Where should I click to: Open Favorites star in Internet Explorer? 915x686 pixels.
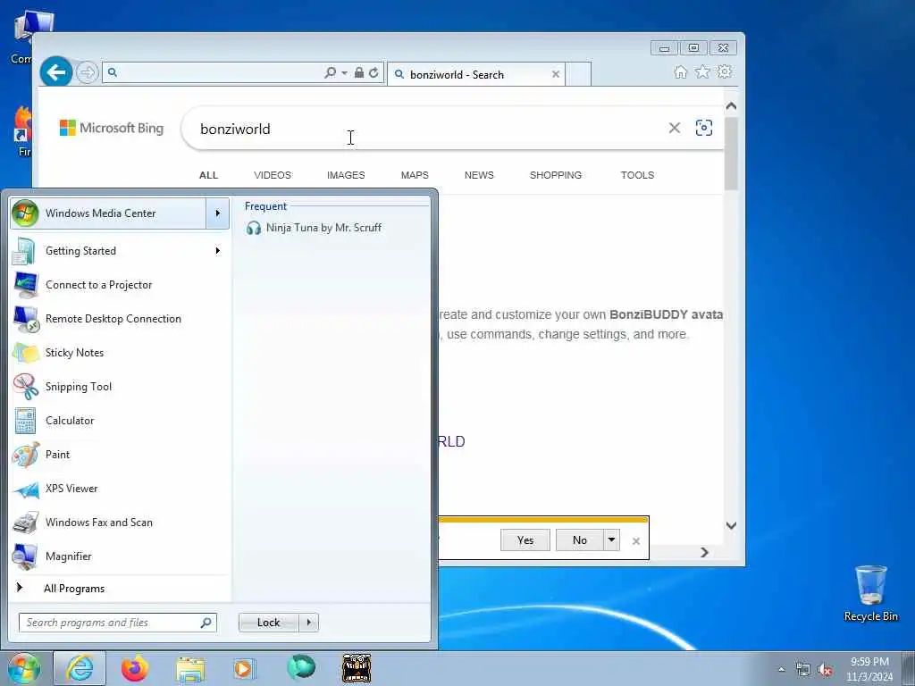702,71
